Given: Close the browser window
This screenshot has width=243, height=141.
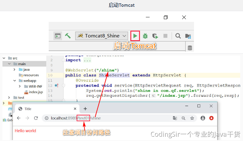Looking at the screenshot, I should point(211,106).
